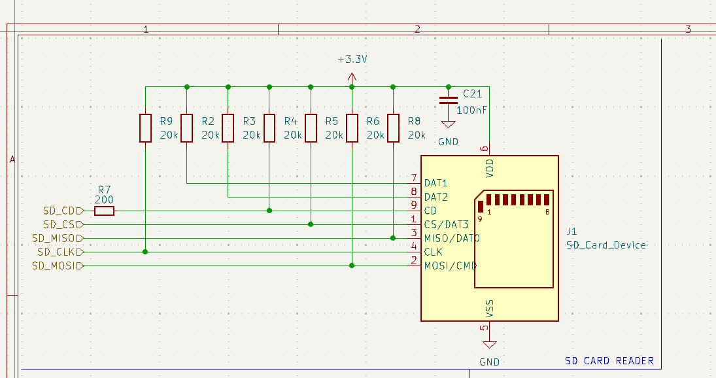Click the R9 resistor symbol body
The width and height of the screenshot is (716, 378).
point(145,128)
